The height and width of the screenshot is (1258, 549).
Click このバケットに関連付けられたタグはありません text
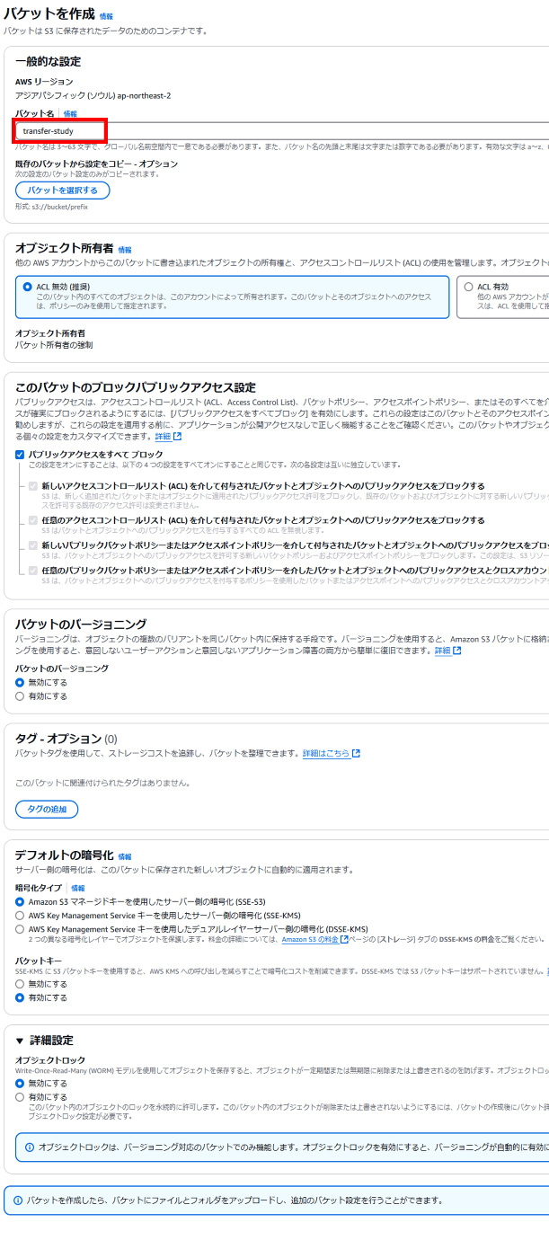click(x=102, y=783)
